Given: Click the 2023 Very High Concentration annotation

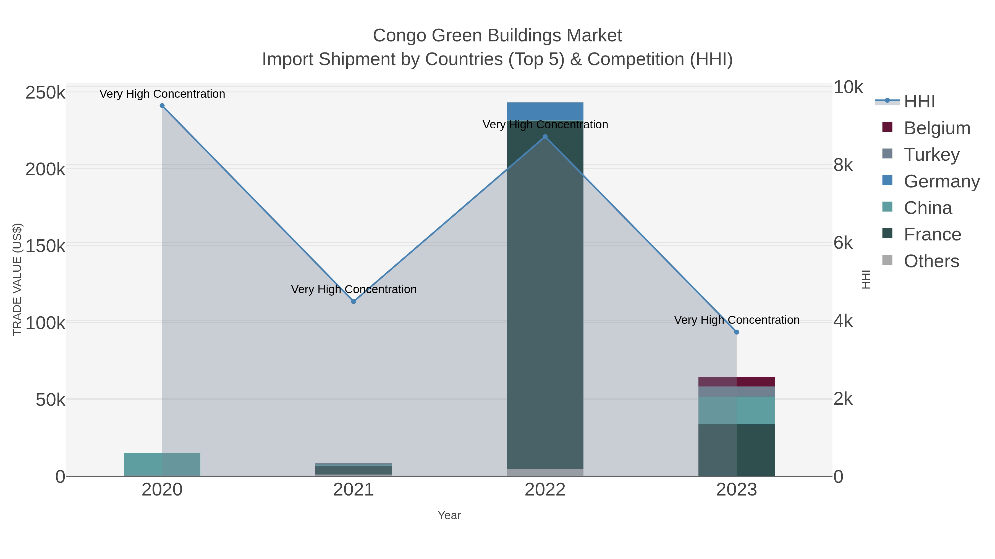Looking at the screenshot, I should (x=737, y=320).
